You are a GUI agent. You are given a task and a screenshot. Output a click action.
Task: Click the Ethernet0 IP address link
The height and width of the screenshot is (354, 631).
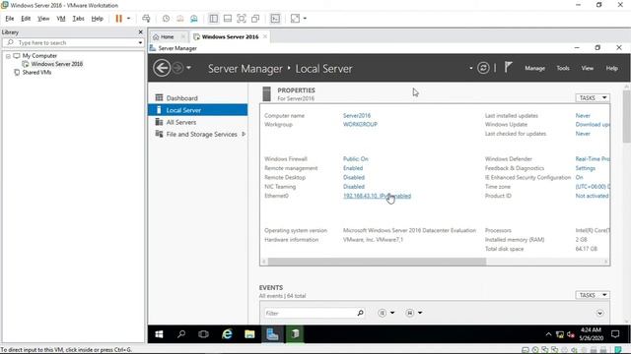coord(377,196)
